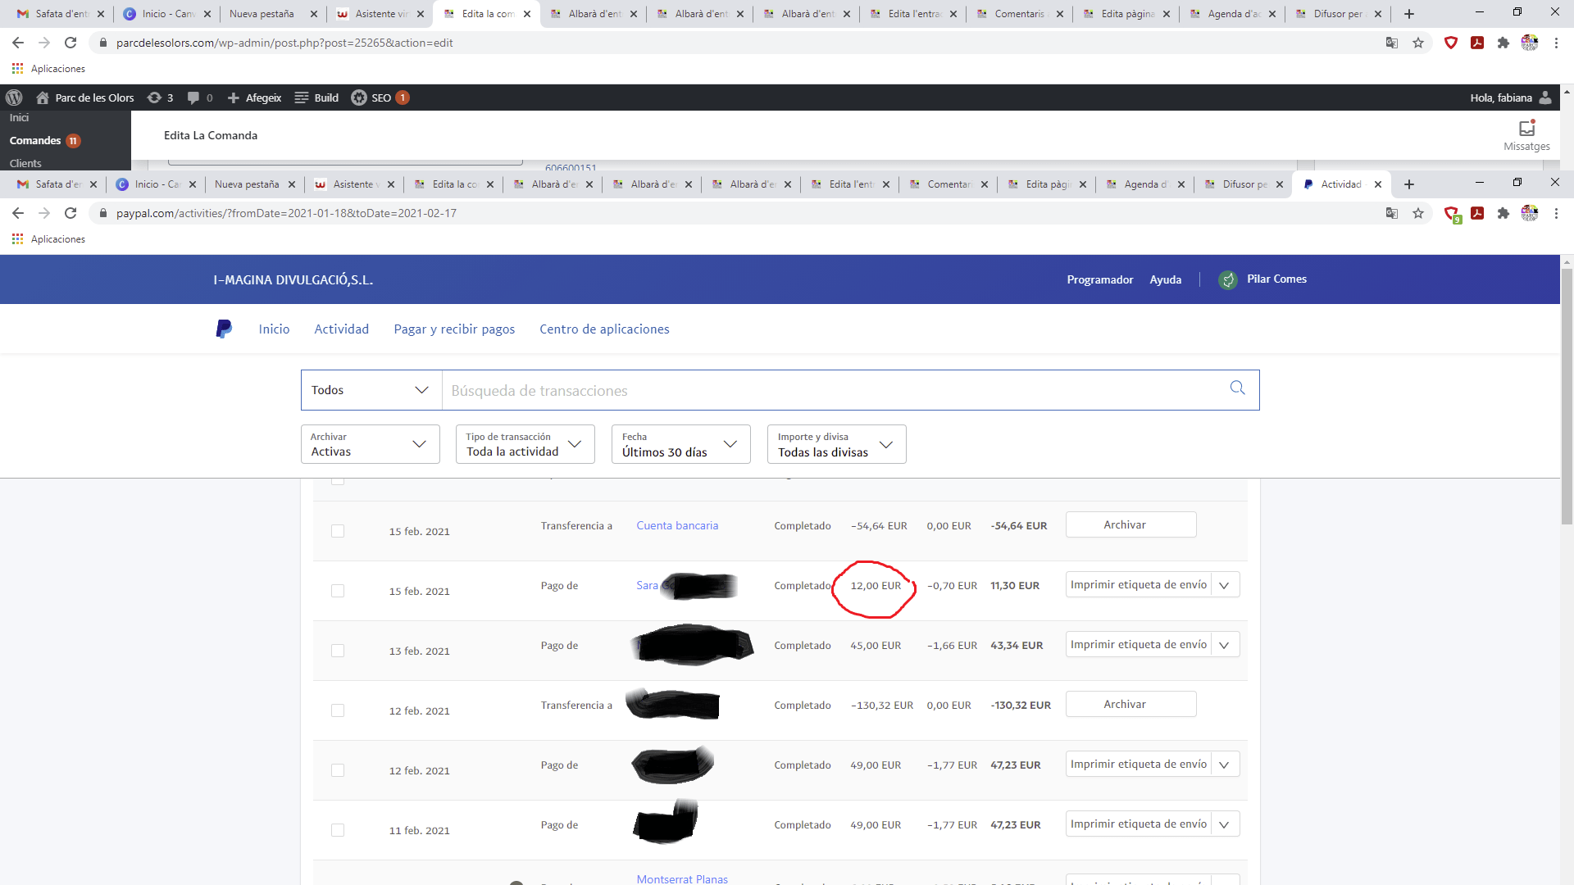1574x885 pixels.
Task: Expand actions arrow for 11 feb 49,00 EUR
Action: pyautogui.click(x=1225, y=824)
